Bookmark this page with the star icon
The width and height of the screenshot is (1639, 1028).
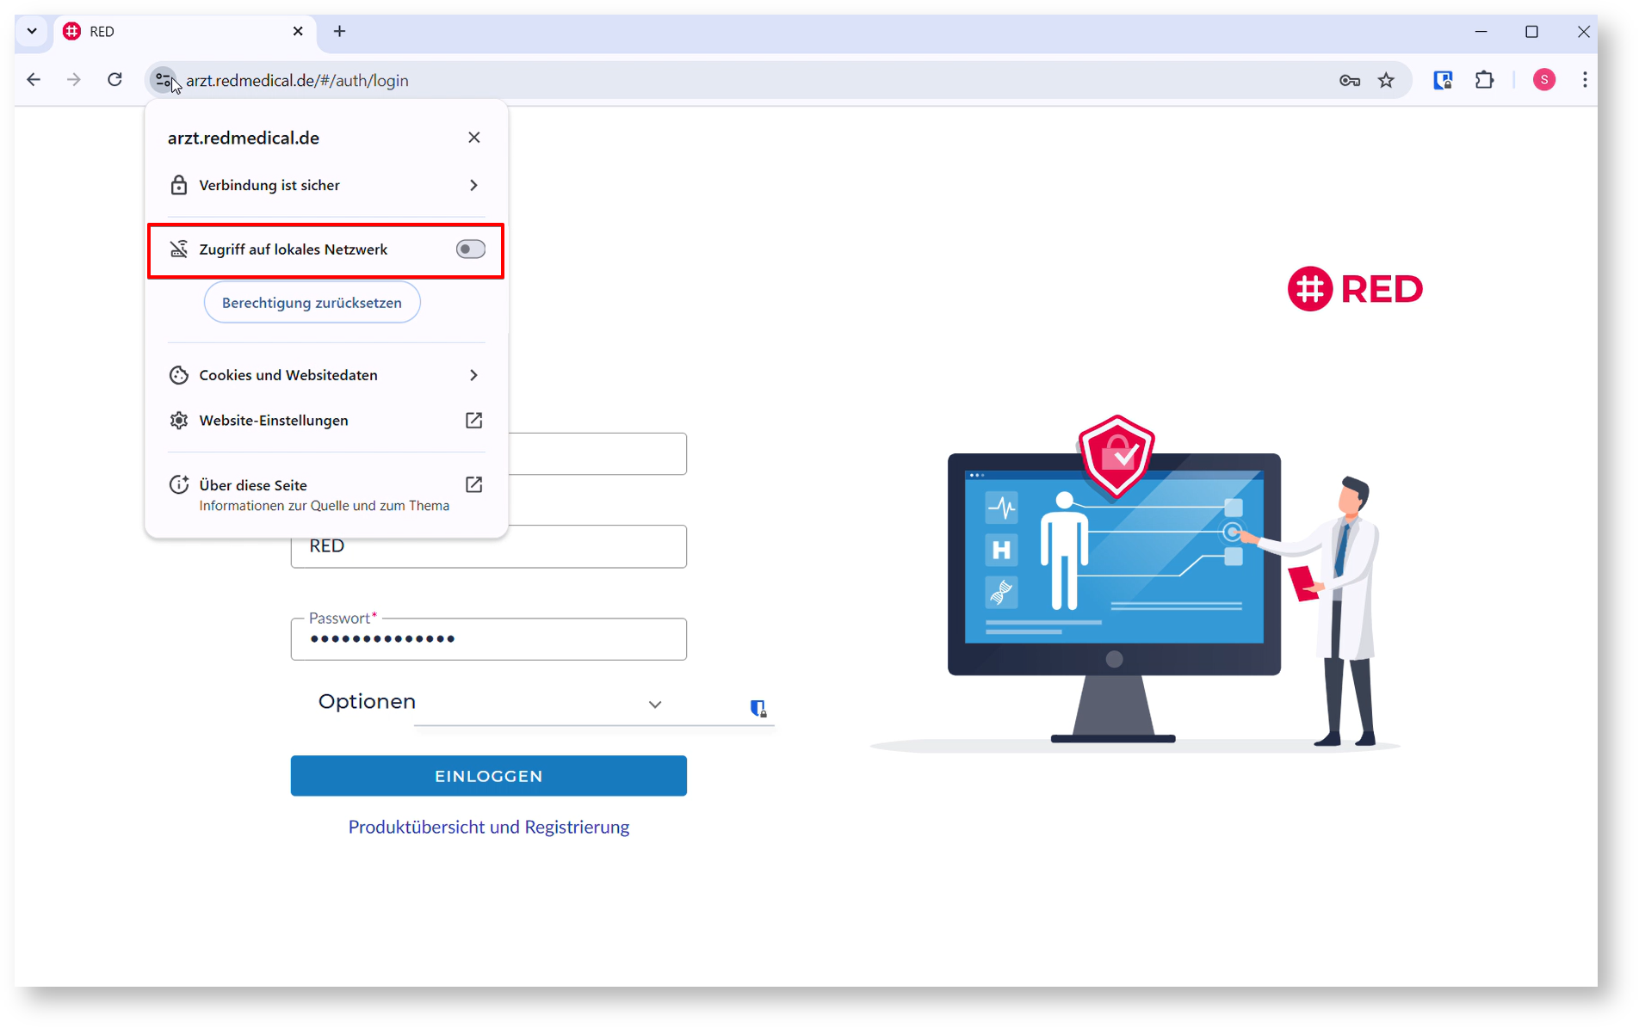[1386, 80]
